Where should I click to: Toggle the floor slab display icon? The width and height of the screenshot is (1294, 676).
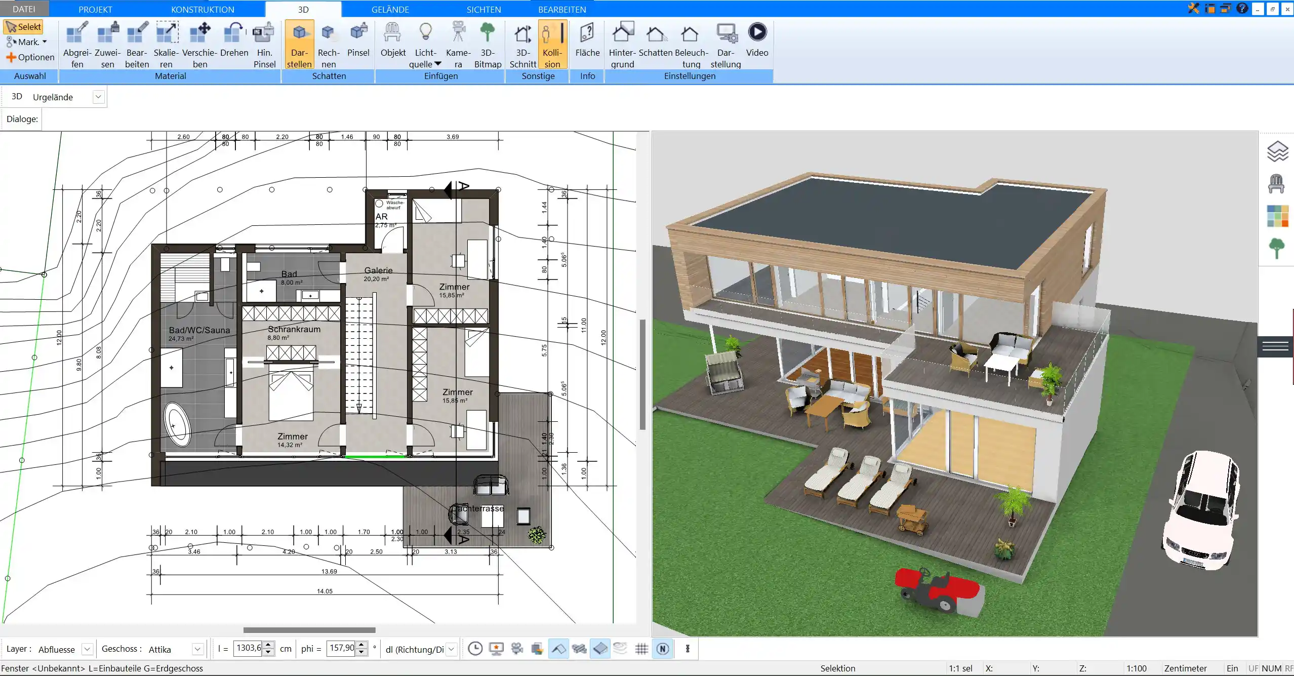pyautogui.click(x=600, y=649)
